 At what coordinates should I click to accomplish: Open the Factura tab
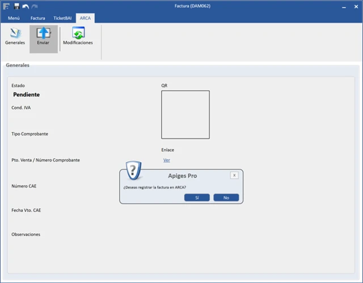point(37,18)
